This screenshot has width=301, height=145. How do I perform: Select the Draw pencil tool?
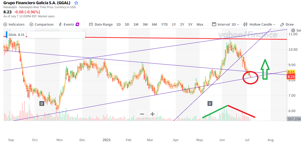tap(287, 24)
